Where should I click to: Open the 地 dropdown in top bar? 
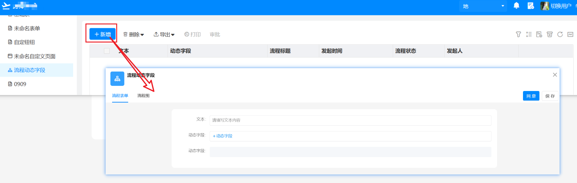[x=483, y=6]
